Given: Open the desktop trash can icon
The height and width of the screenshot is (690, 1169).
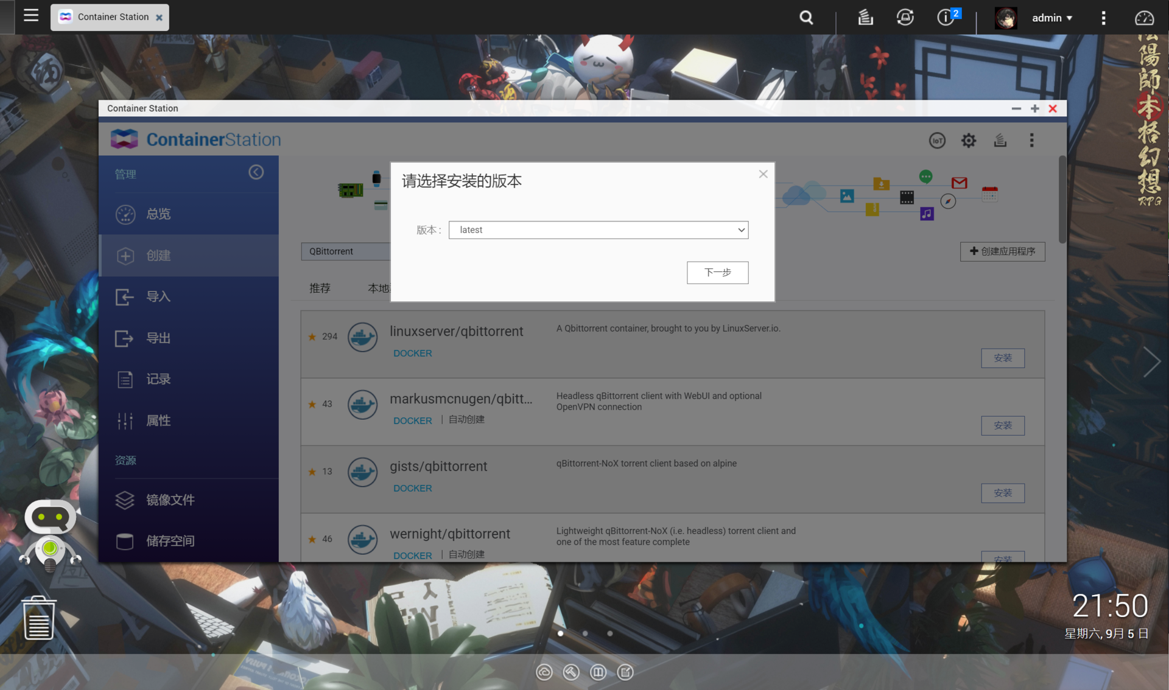Looking at the screenshot, I should click(x=39, y=618).
